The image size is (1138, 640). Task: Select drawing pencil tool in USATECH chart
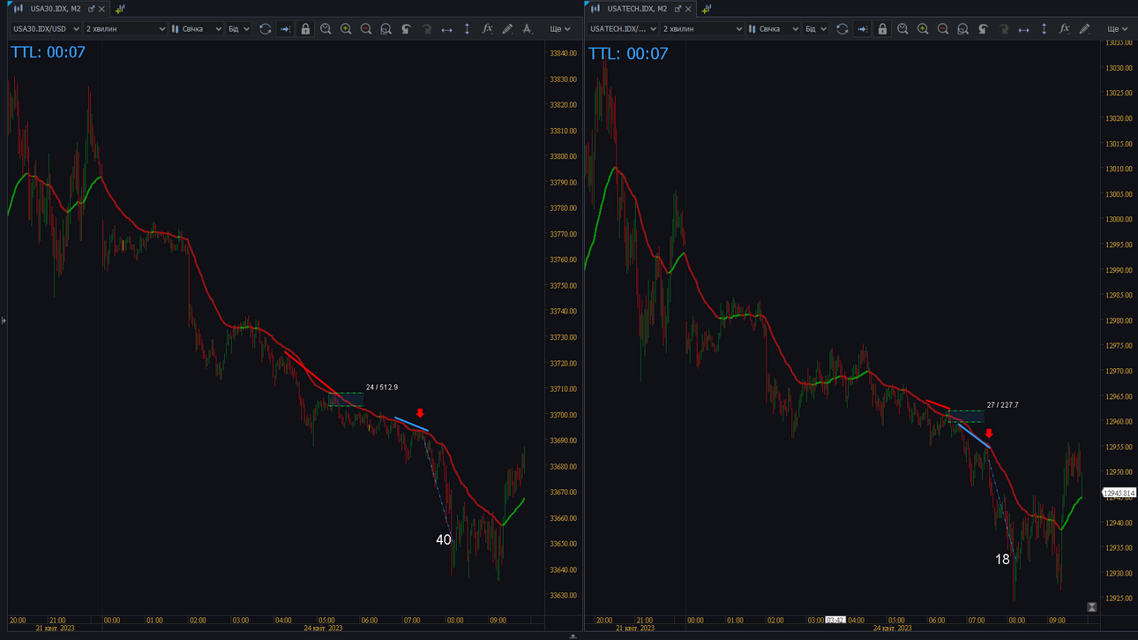pyautogui.click(x=1084, y=29)
